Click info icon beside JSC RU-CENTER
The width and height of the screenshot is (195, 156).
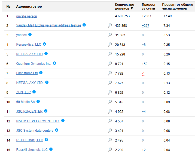(46, 111)
